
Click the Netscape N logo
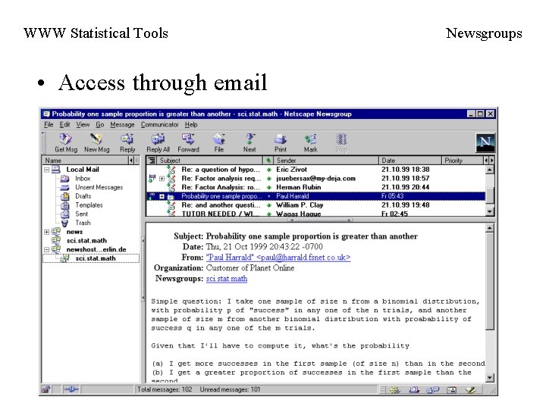click(485, 142)
